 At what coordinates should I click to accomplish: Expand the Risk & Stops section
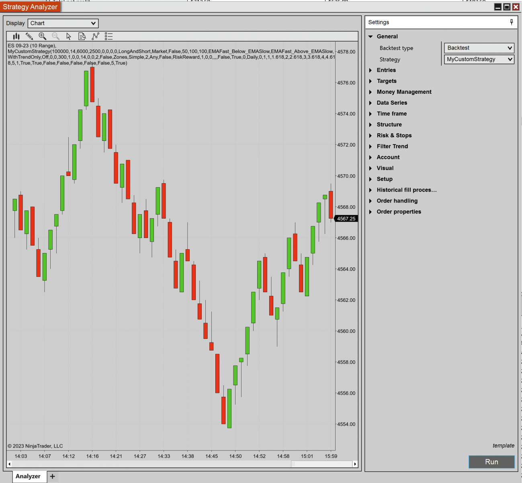371,136
